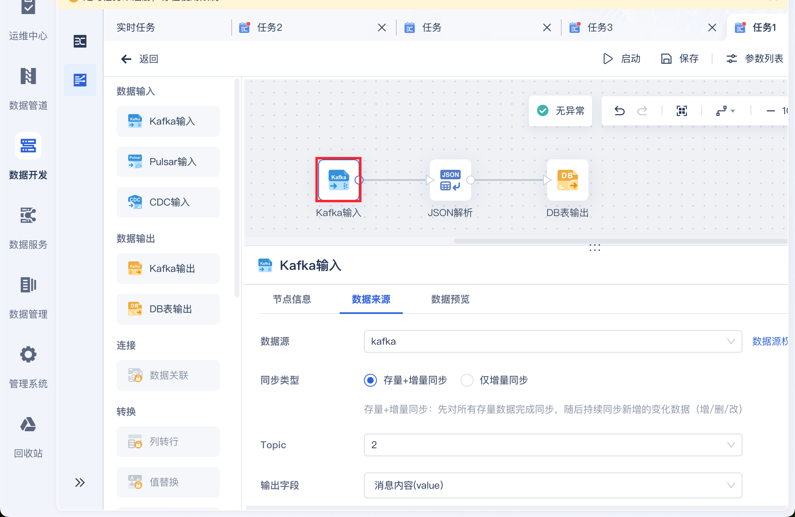Switch to 数据预览 tab

pyautogui.click(x=450, y=299)
